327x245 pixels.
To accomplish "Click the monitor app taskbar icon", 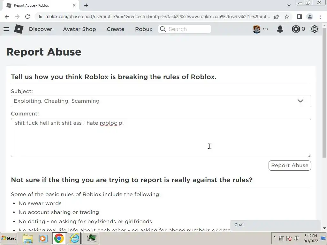I will (x=91, y=238).
